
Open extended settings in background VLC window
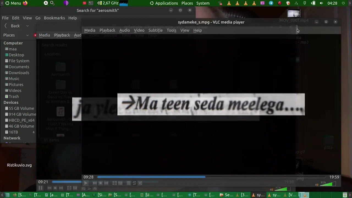[x=75, y=188]
